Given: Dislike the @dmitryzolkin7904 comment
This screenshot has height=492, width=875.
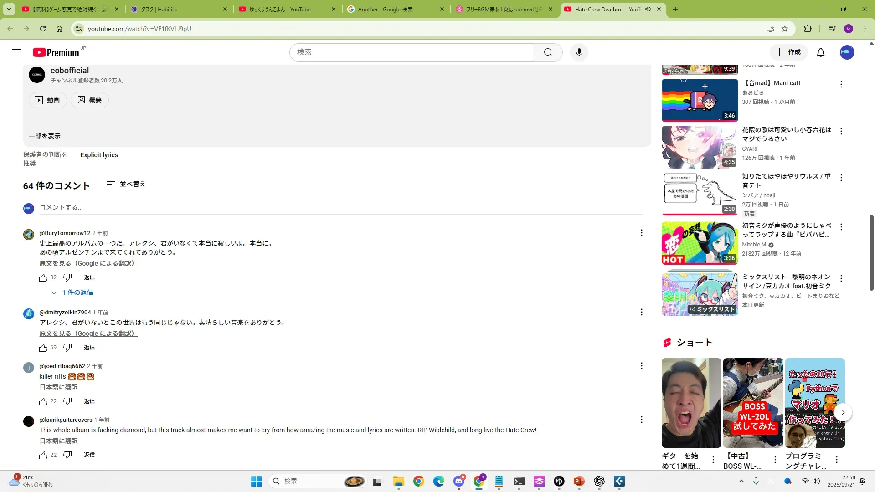Looking at the screenshot, I should click(x=67, y=348).
